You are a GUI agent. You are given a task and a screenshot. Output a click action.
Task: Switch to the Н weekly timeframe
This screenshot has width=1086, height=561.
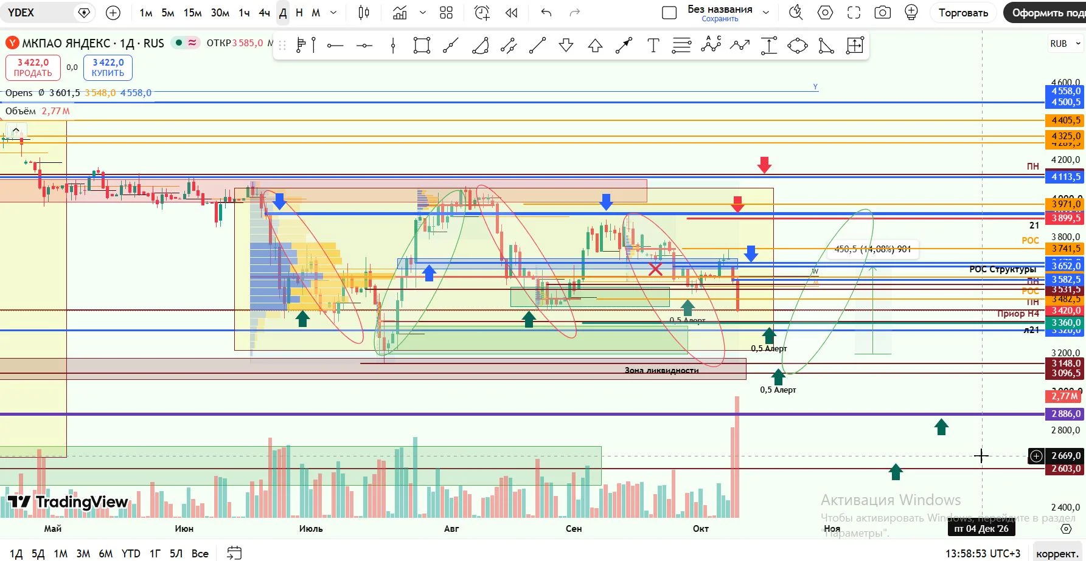pos(299,13)
